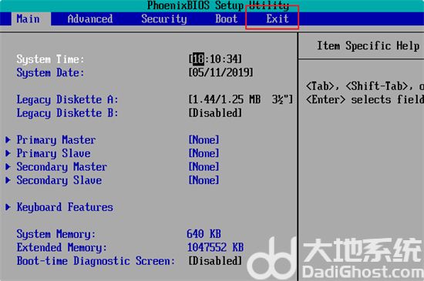
Task: Click the 1047552 KB value
Action: 216,247
